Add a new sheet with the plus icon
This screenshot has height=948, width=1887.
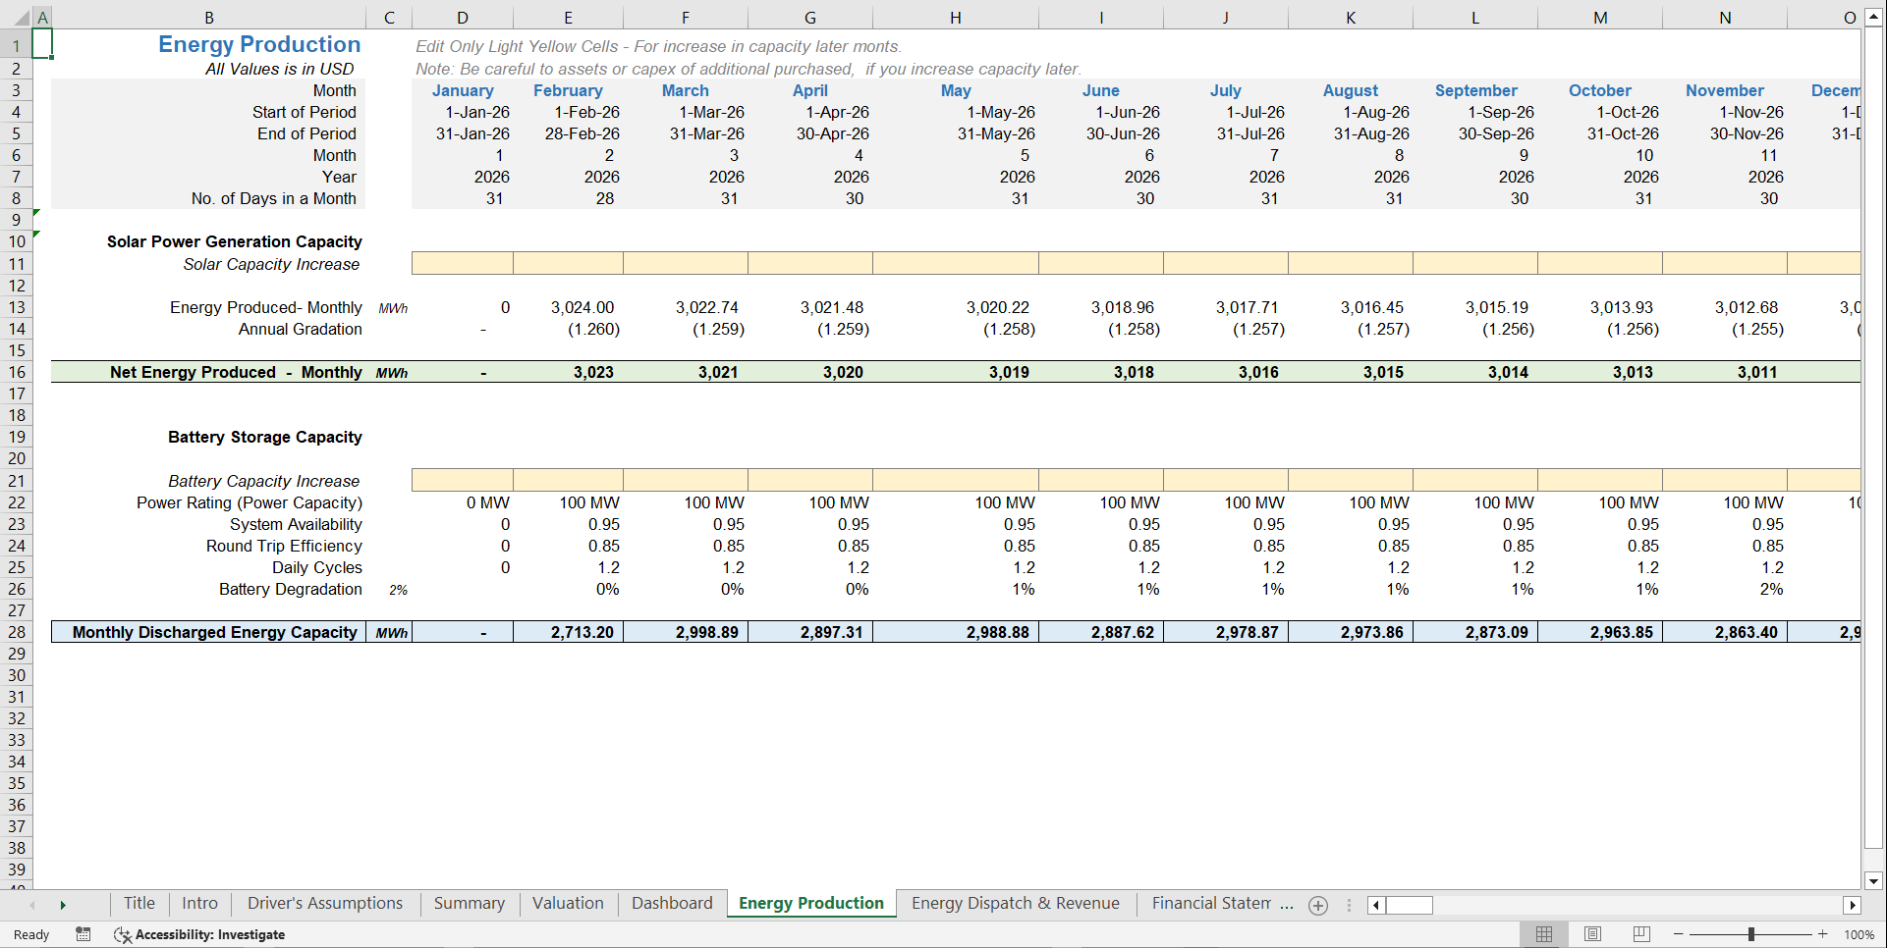click(x=1317, y=905)
